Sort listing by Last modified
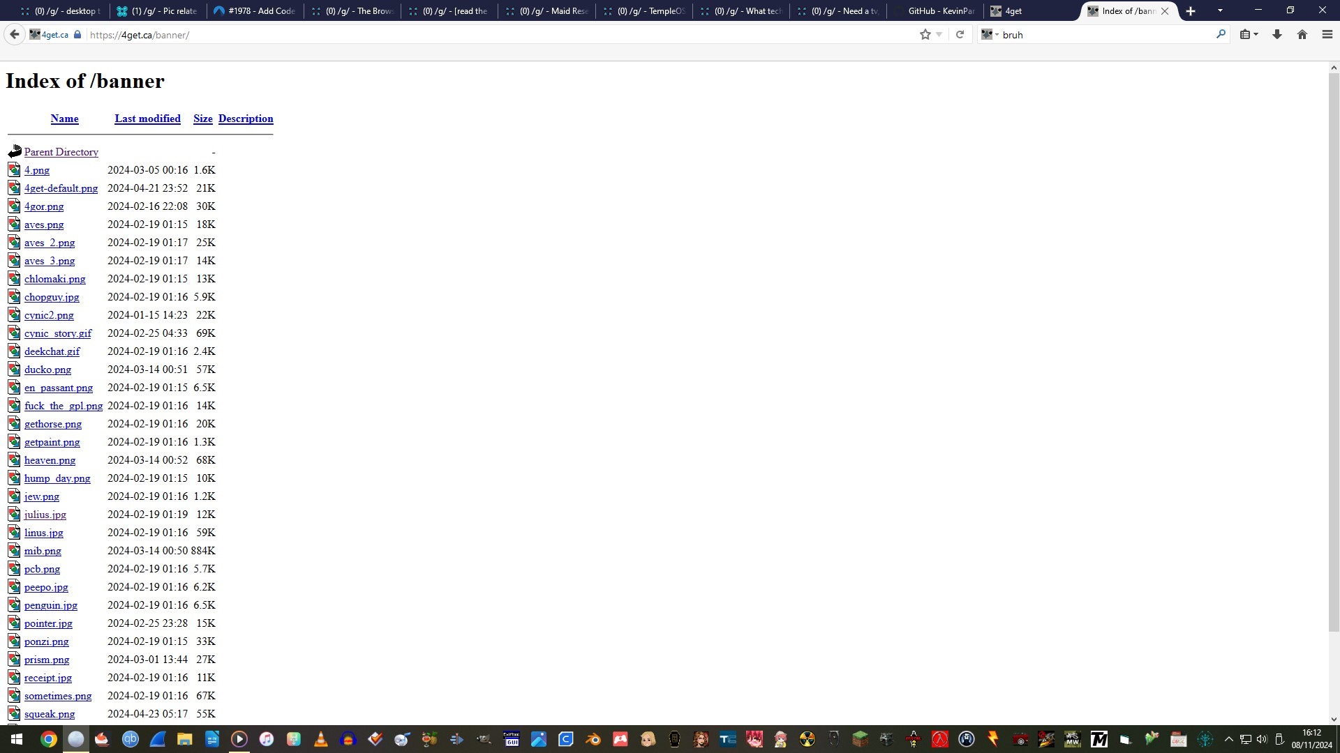The image size is (1340, 753). click(147, 119)
